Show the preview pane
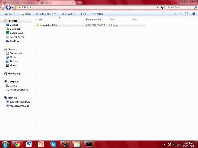198x148 pixels. (187, 14)
